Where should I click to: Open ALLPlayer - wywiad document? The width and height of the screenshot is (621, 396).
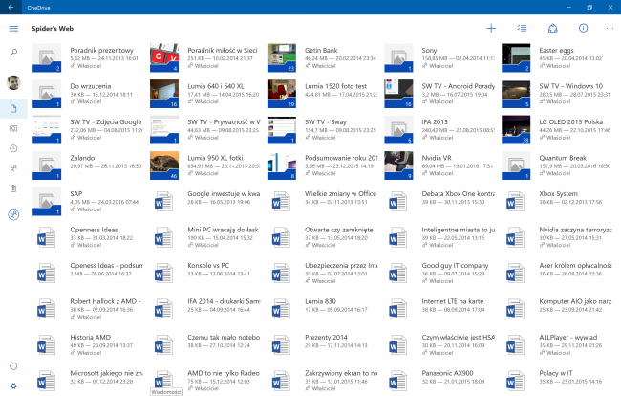pyautogui.click(x=557, y=345)
